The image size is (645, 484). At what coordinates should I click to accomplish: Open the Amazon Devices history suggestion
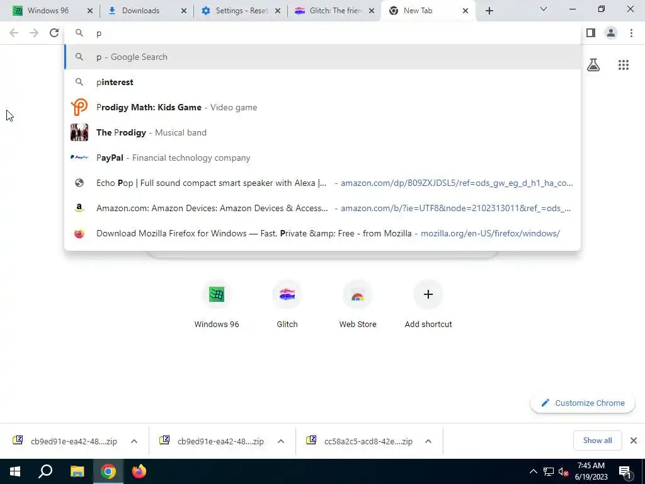click(322, 208)
